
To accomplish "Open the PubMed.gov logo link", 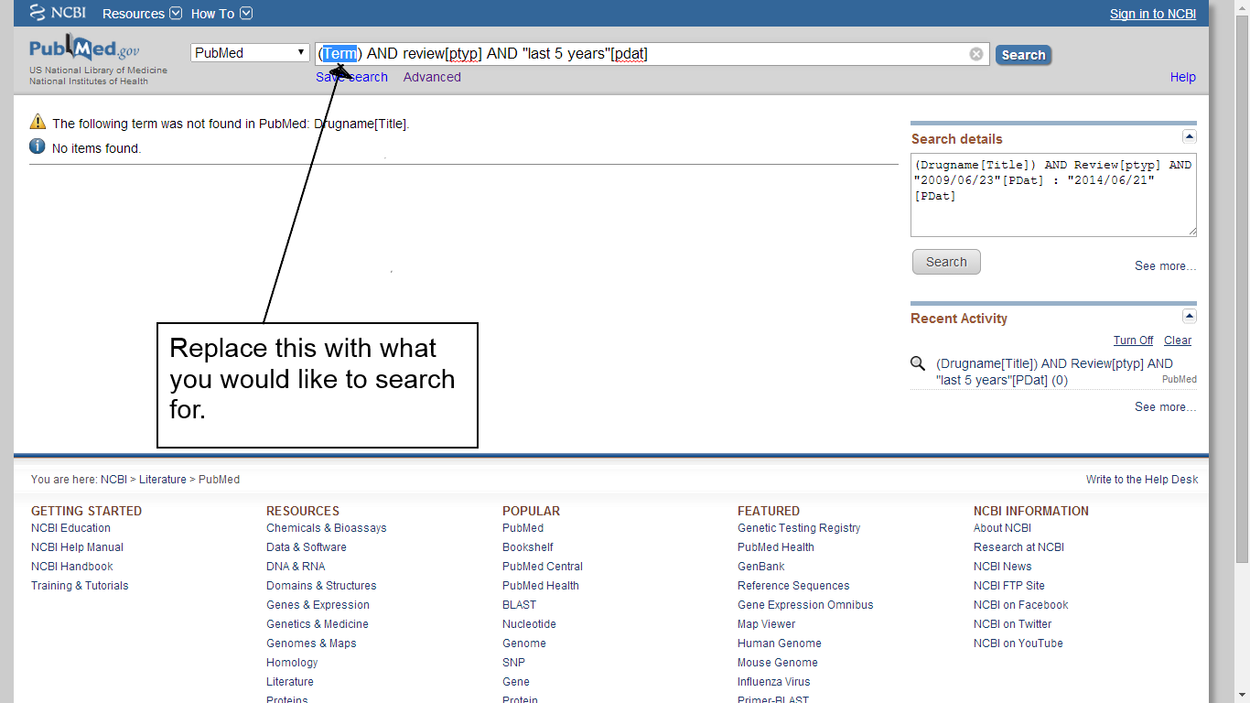I will click(84, 49).
